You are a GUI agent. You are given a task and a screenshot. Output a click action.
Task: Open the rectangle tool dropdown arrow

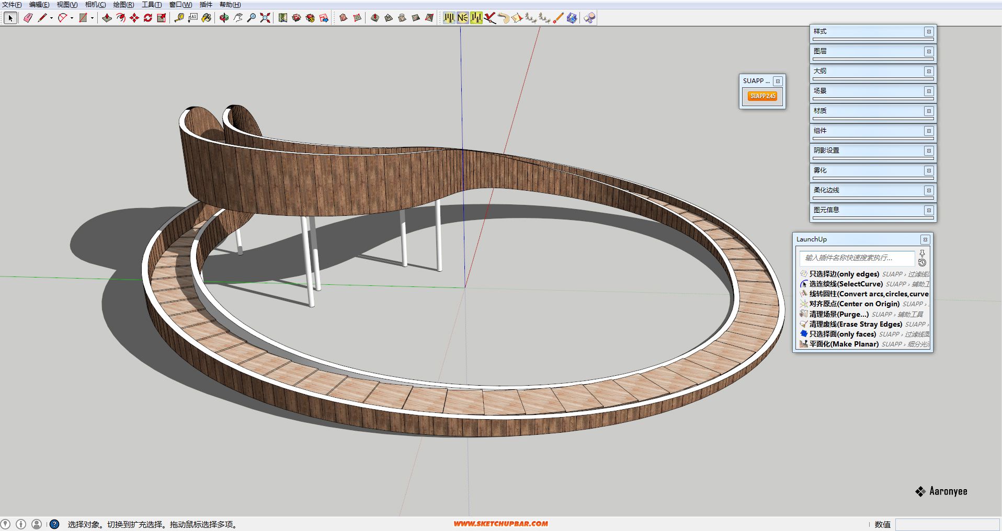pyautogui.click(x=92, y=18)
